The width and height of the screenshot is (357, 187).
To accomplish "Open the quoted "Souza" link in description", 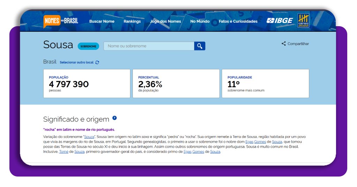I will (x=89, y=137).
